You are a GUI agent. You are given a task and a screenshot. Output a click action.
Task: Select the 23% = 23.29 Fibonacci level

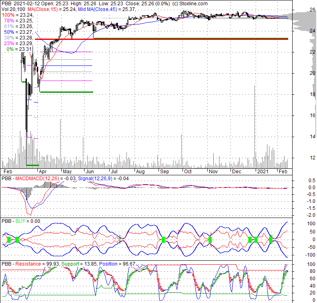pyautogui.click(x=19, y=43)
